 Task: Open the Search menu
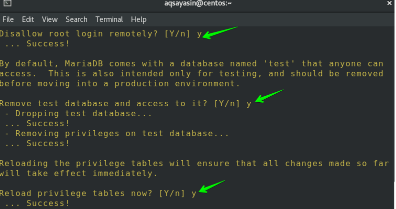[x=76, y=19]
